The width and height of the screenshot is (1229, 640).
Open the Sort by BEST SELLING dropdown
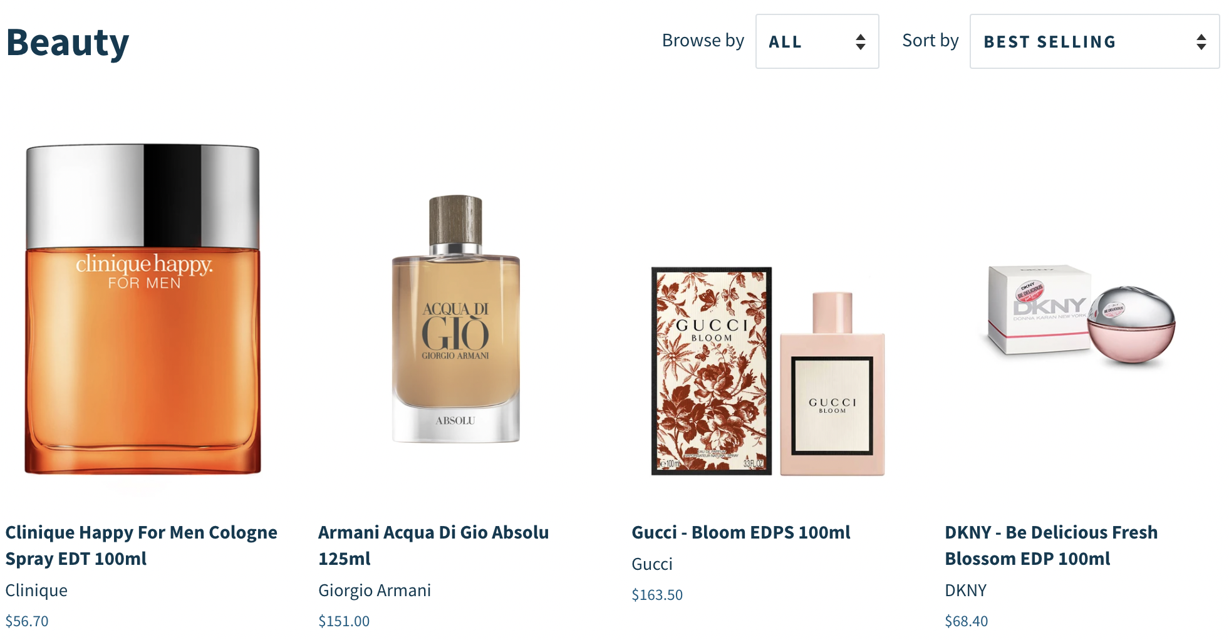(1094, 41)
